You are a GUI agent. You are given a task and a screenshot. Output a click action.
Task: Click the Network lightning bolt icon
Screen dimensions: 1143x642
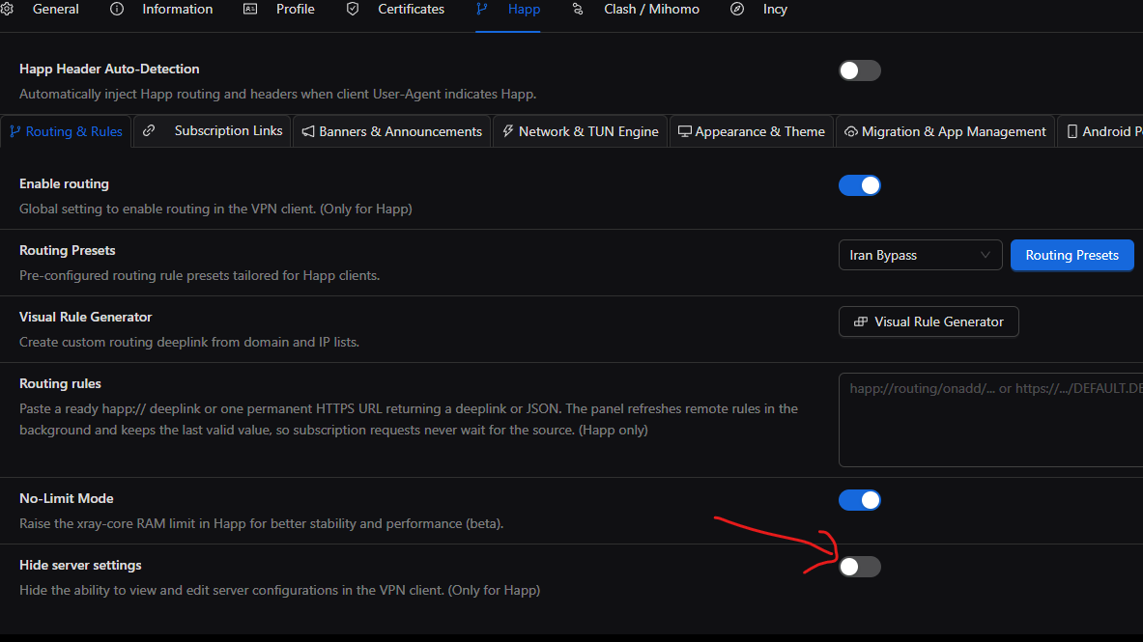(x=508, y=131)
